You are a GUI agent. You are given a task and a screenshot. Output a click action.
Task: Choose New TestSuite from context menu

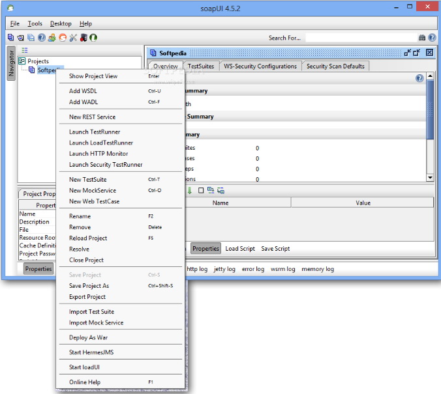click(x=121, y=180)
